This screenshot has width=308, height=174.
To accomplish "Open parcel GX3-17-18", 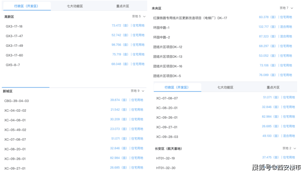I will point(14,26).
